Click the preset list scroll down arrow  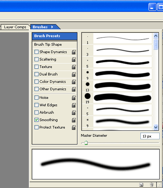click(x=156, y=128)
